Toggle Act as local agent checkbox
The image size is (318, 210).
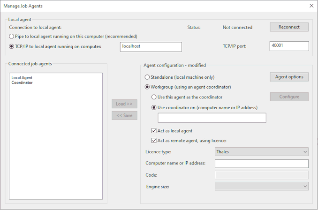click(154, 131)
